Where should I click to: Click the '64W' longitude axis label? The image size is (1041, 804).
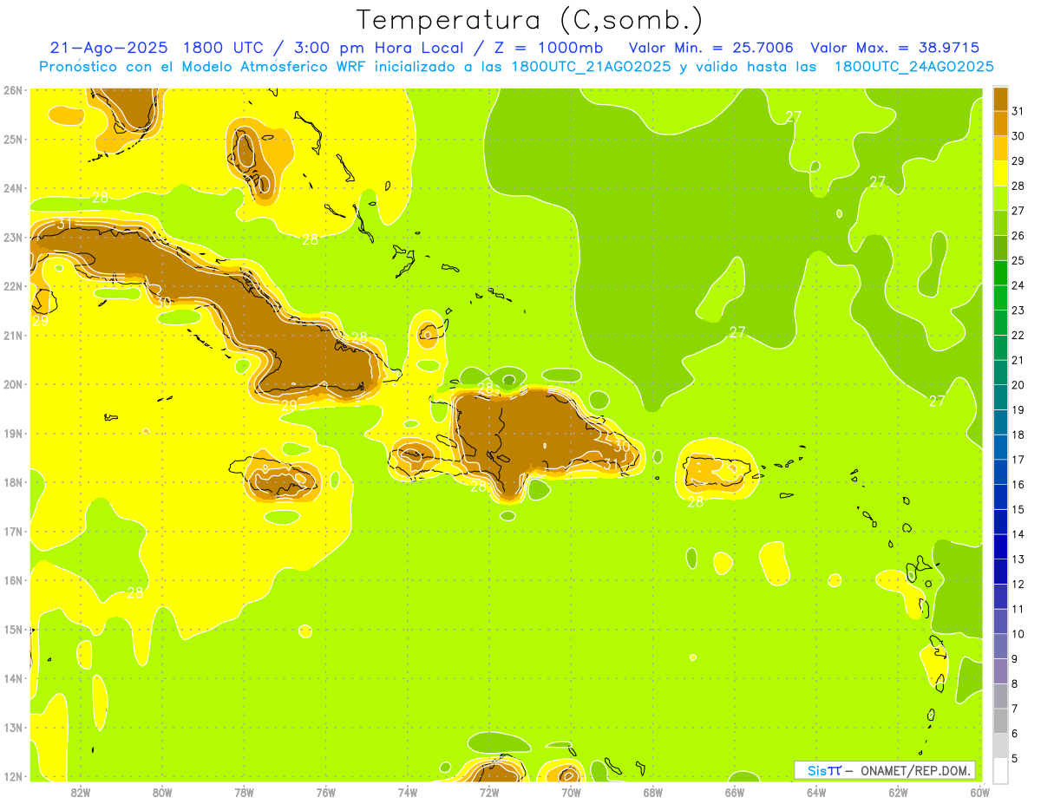click(816, 792)
